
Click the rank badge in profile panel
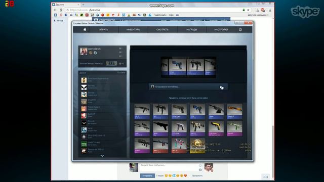click(x=111, y=63)
